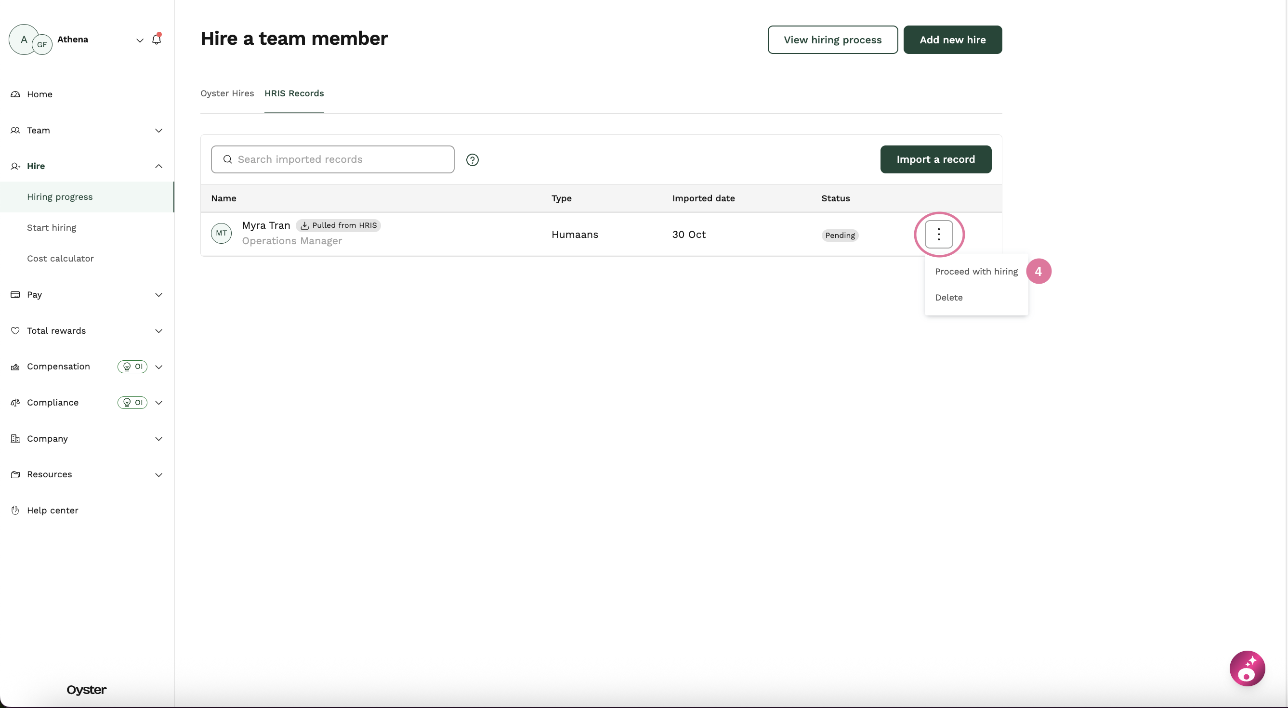Expand the Compliance section chevron
Screen dimensions: 1288x708
click(158, 403)
